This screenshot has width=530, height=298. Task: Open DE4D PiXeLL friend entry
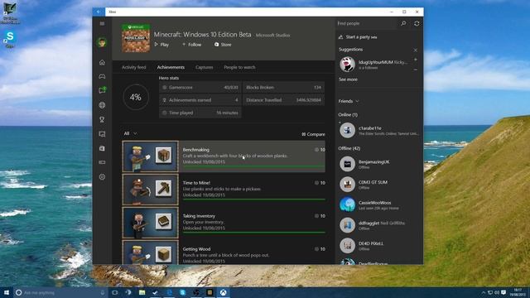[x=378, y=246]
